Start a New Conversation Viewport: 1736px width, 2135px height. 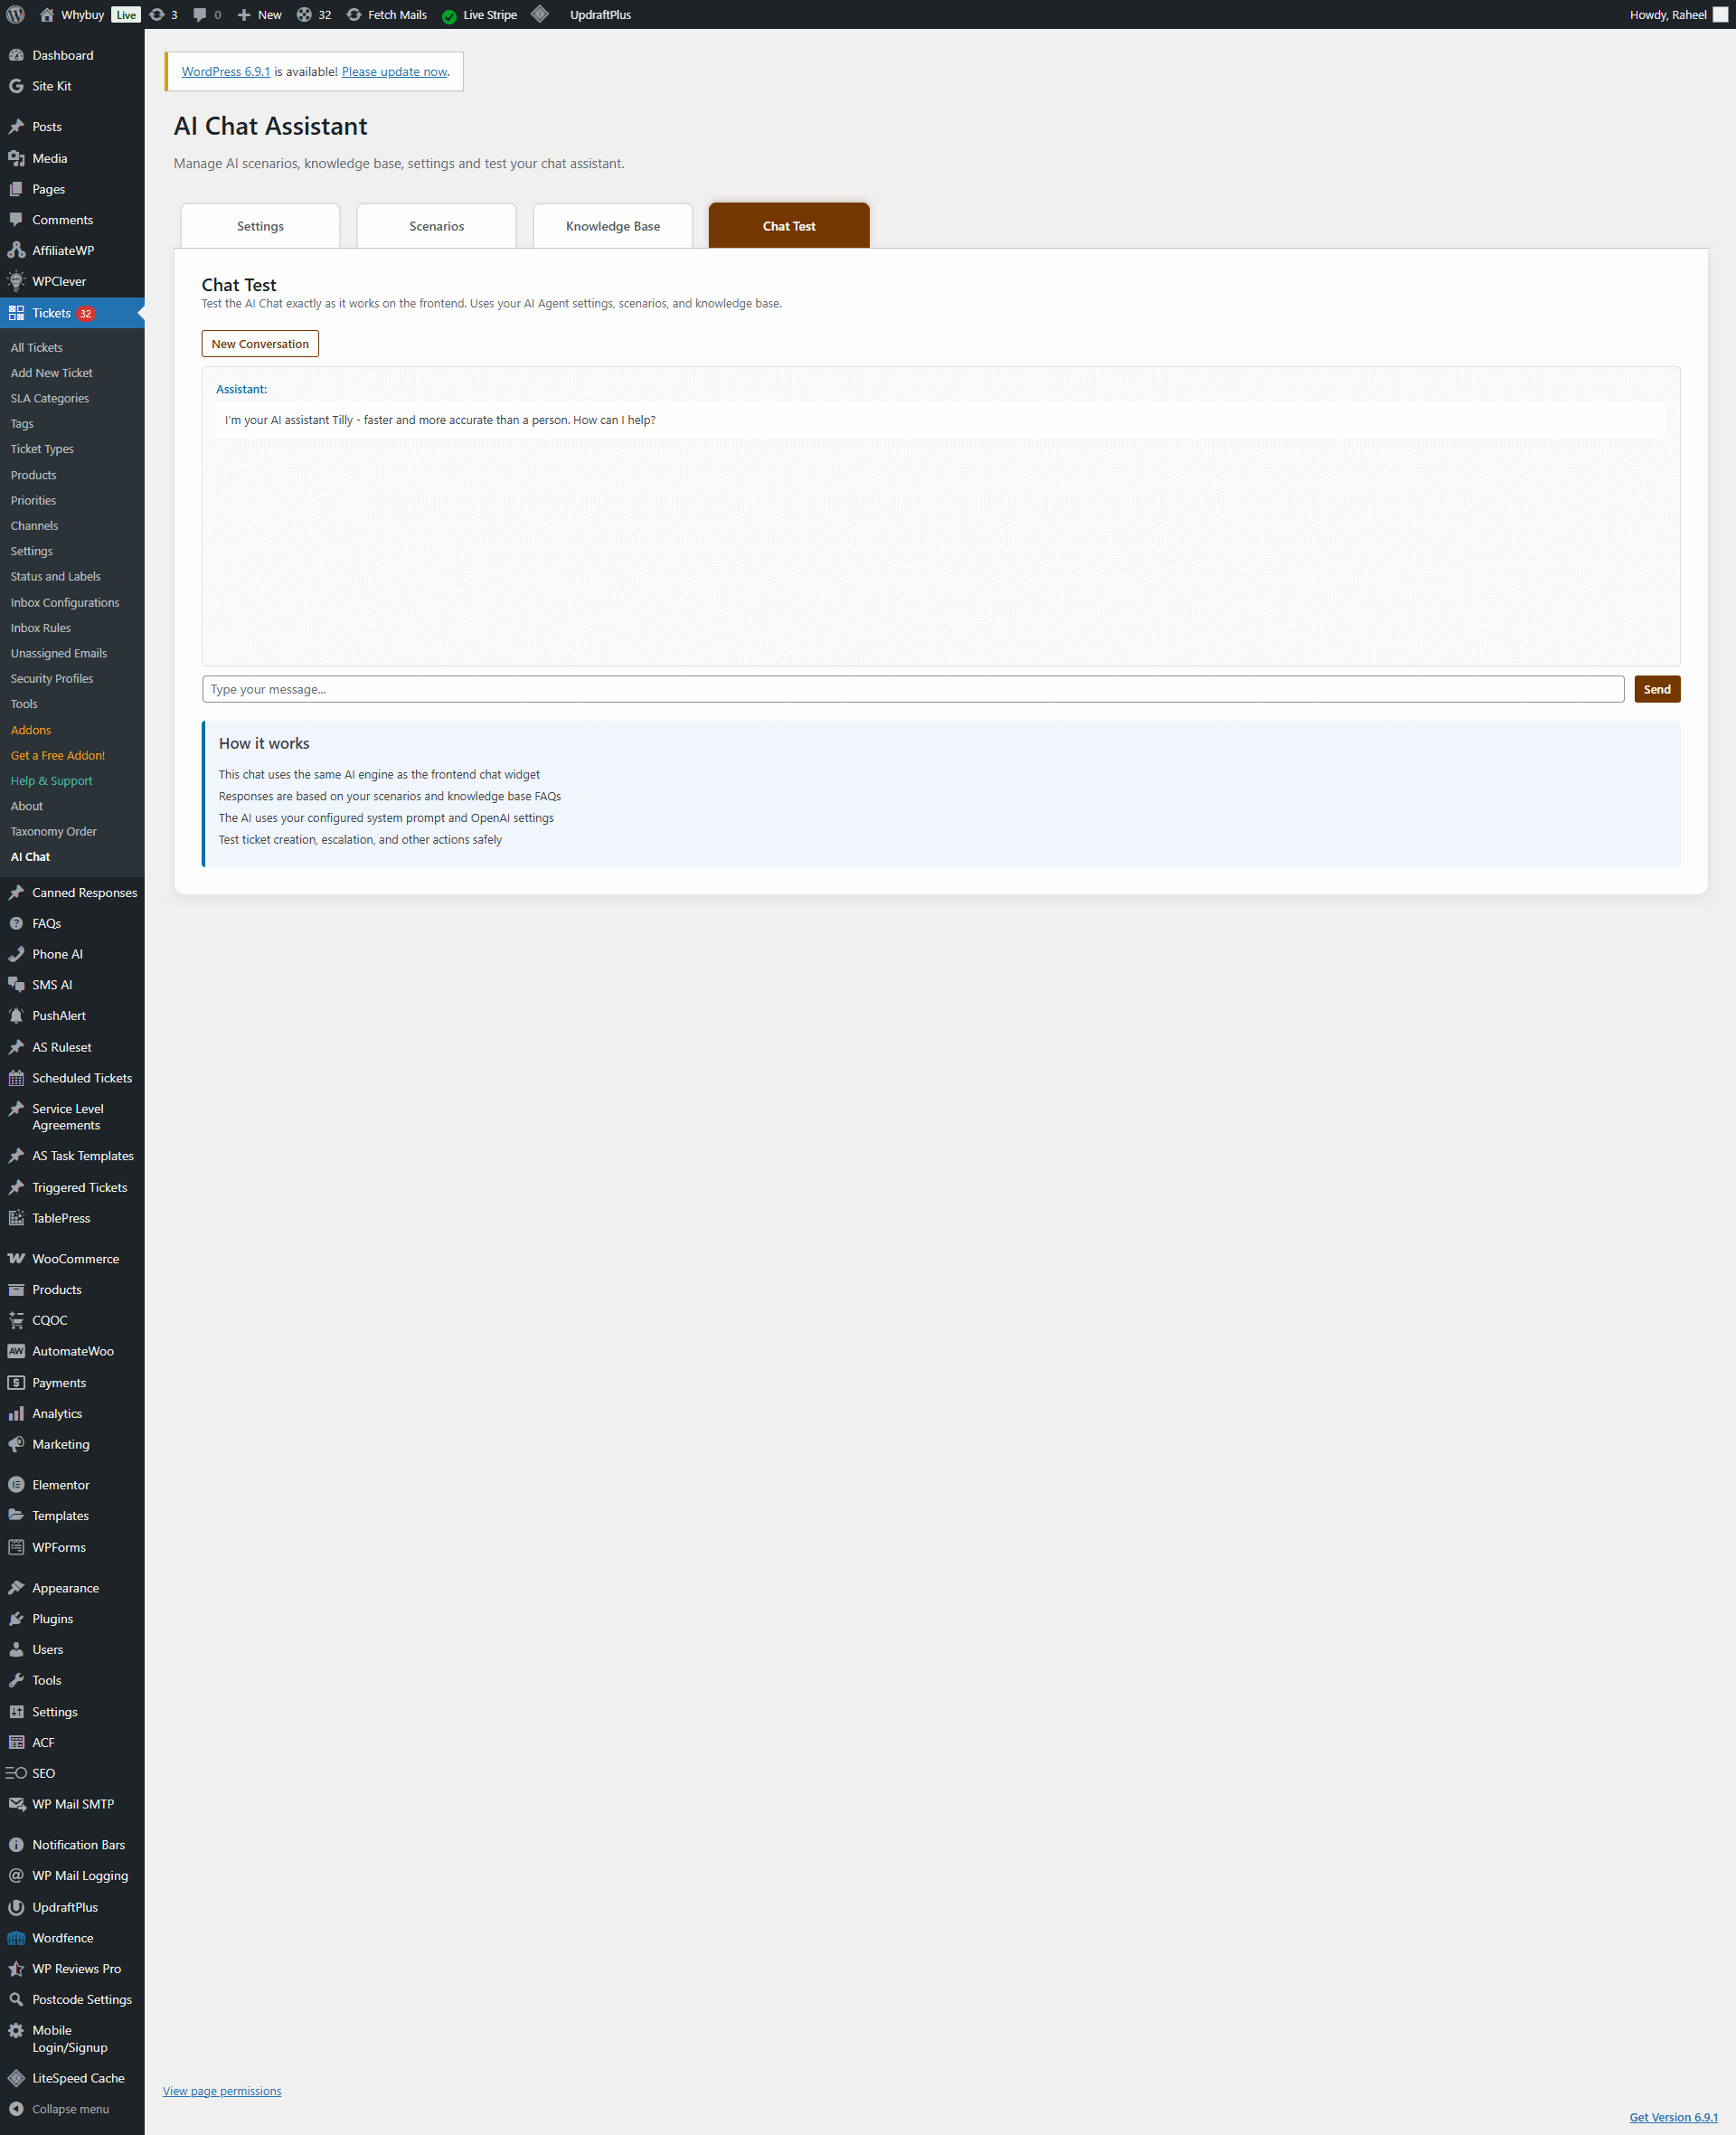coord(260,344)
